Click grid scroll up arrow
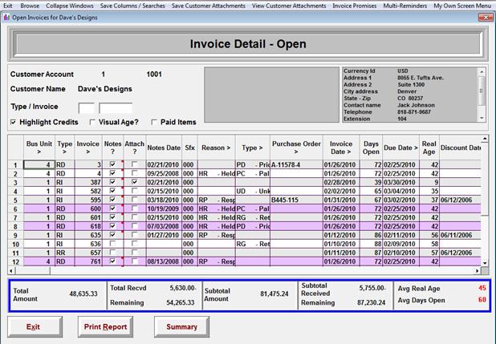The width and height of the screenshot is (496, 344). point(485,139)
